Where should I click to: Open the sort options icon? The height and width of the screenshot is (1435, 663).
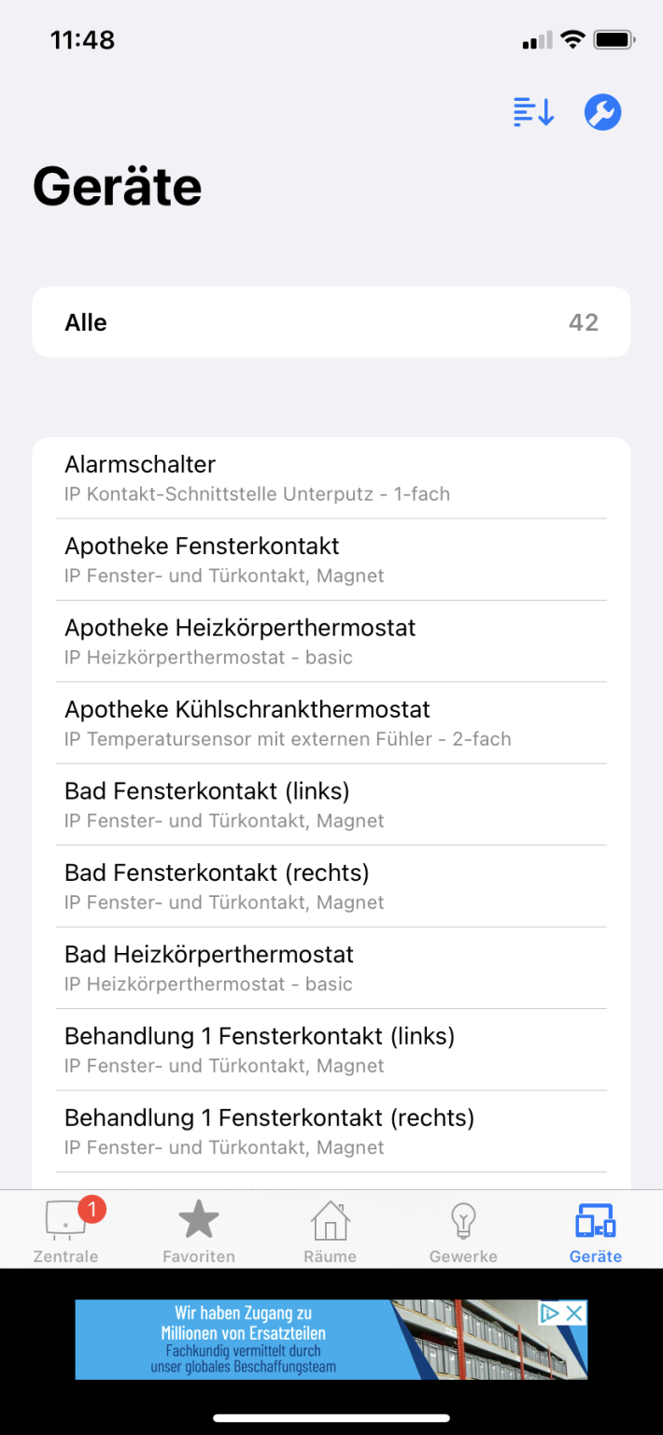(x=532, y=111)
